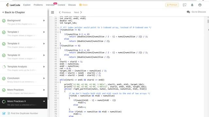Expand the Template Analysis chapter arrow

[44, 67]
